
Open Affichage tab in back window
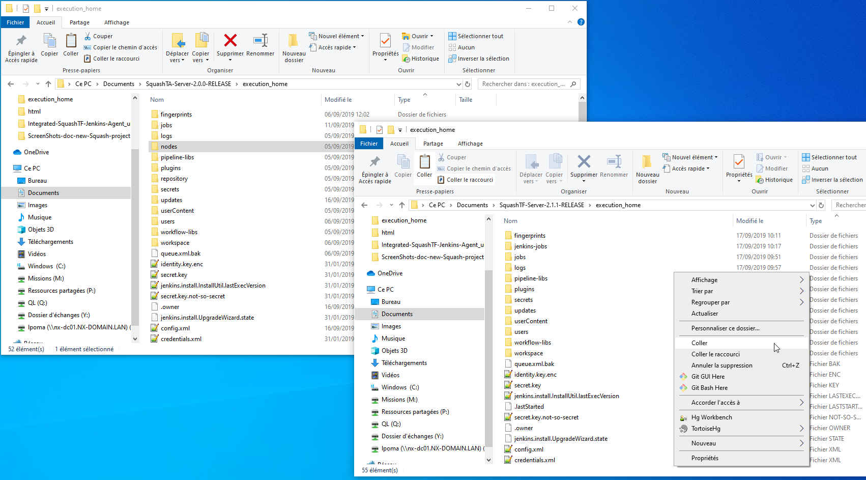(117, 22)
